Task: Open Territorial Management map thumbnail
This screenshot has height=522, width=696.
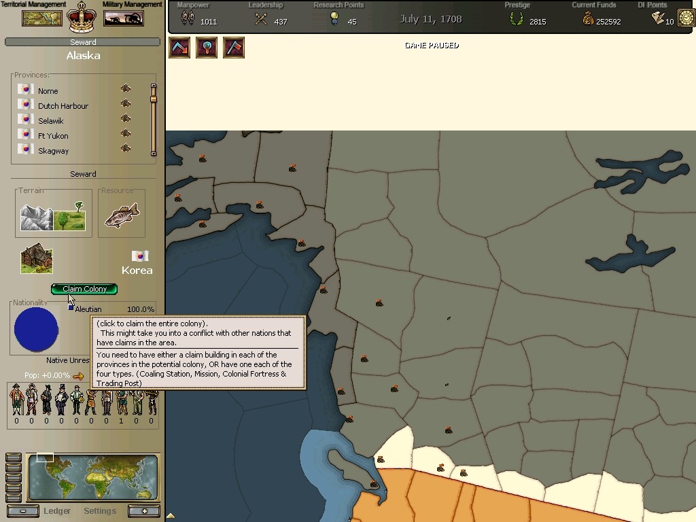Action: (x=42, y=18)
